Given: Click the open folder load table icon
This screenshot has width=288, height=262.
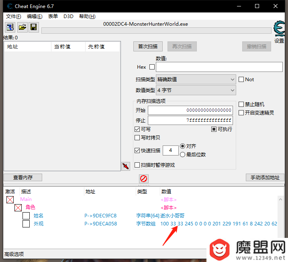Looking at the screenshot, I should pos(22,27).
